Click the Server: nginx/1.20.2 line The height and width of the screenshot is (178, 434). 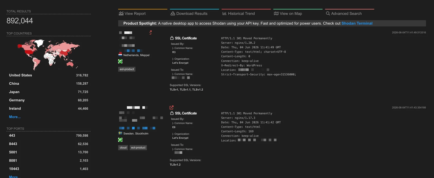238,43
